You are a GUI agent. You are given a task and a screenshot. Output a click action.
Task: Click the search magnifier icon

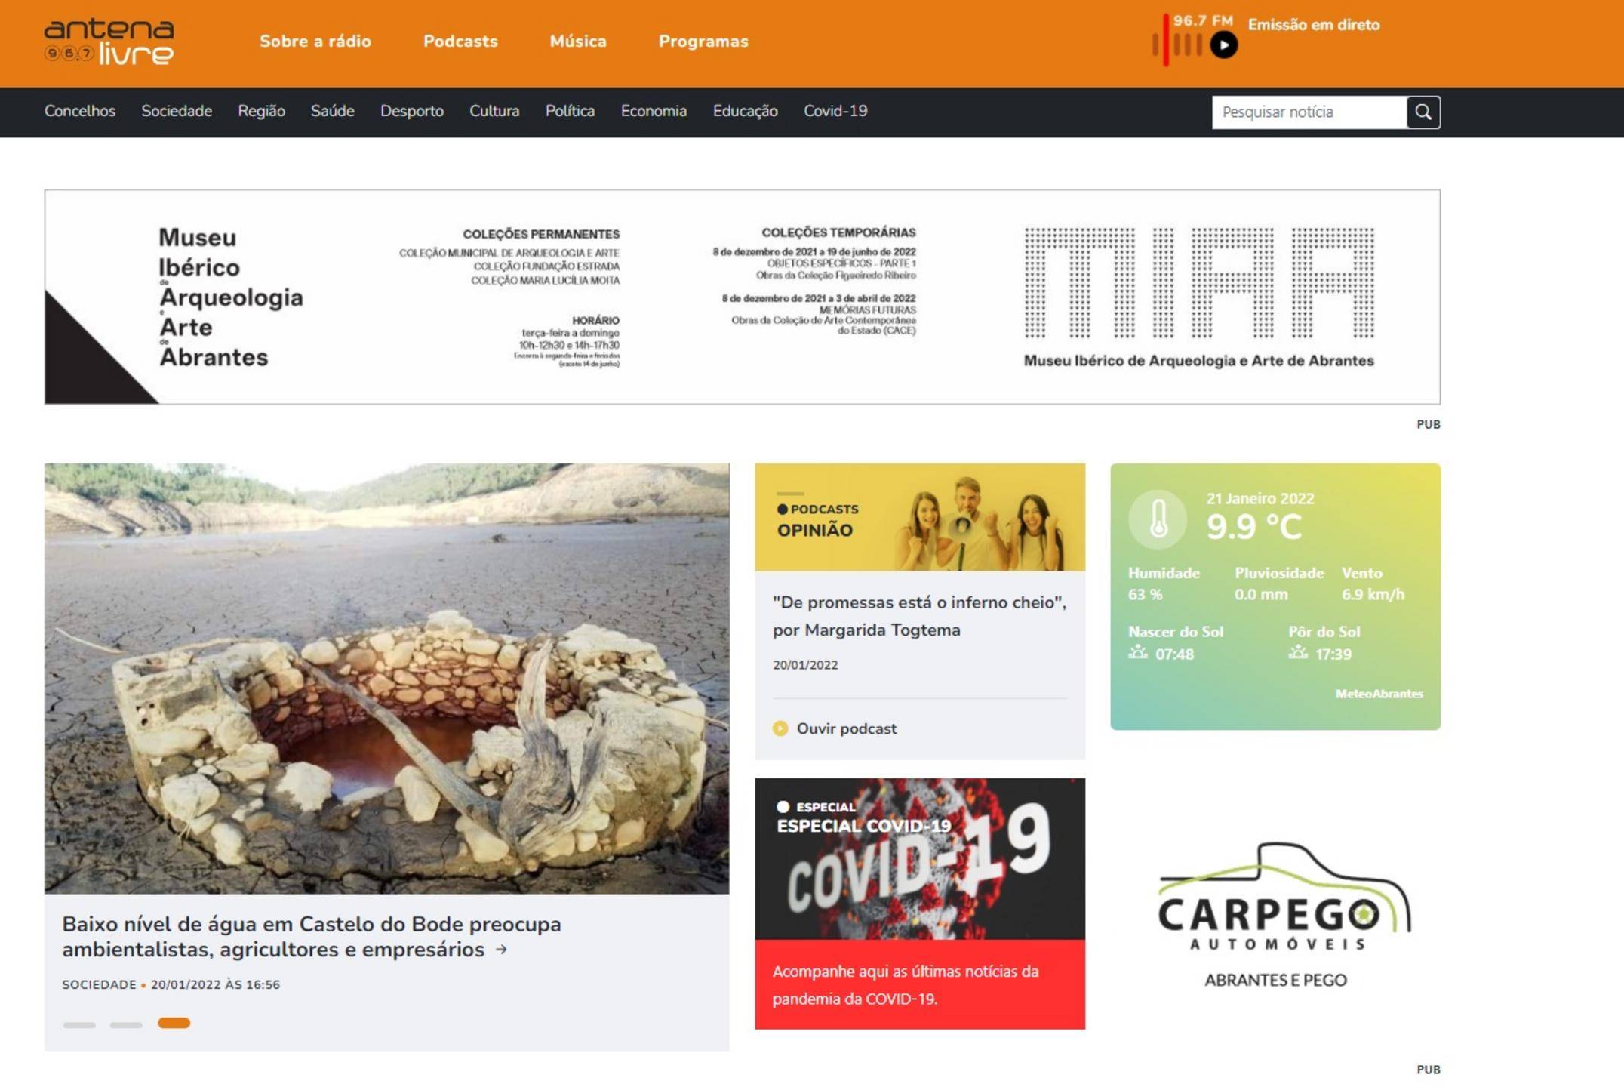pyautogui.click(x=1423, y=112)
